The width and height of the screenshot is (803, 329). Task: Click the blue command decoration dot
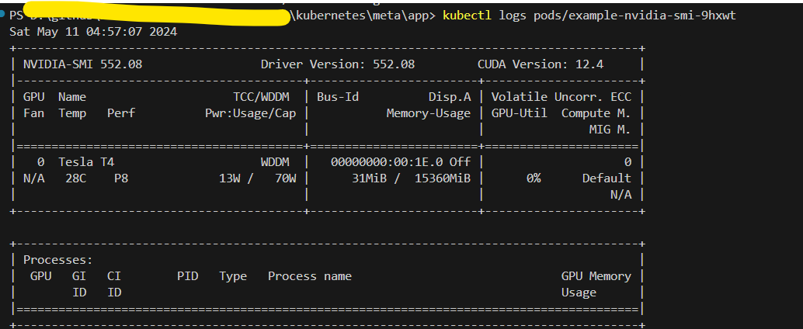4,15
